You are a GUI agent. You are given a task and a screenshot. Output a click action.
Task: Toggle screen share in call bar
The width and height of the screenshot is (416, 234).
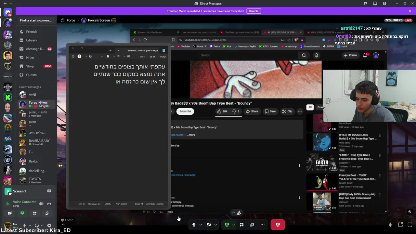(x=227, y=225)
